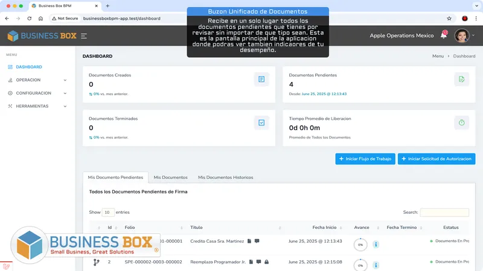The image size is (483, 271).
Task: Click the Dashboard breadcrumb link
Action: click(x=464, y=56)
